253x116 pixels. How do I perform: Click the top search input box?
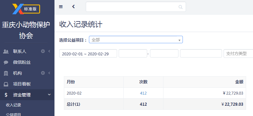click(136, 7)
